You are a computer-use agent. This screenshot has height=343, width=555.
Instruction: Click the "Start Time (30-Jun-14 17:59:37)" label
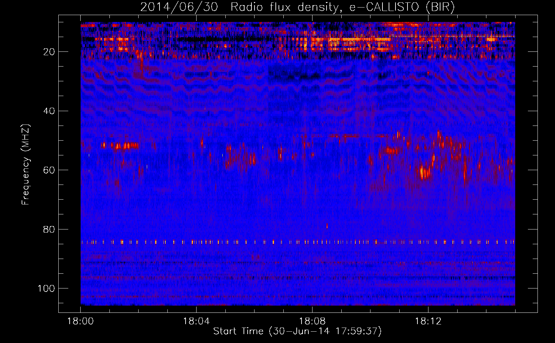coord(297,331)
